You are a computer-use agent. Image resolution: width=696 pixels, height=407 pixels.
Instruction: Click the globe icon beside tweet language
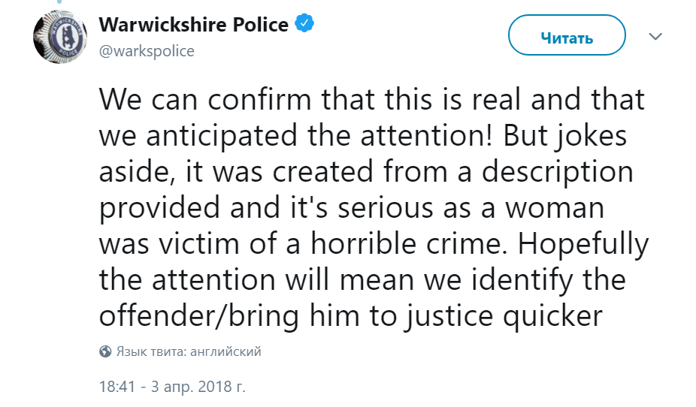click(105, 351)
